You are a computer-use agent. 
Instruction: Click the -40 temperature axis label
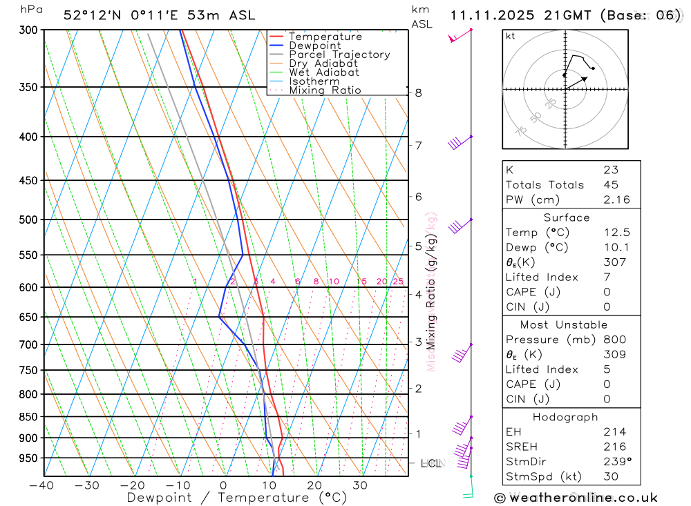(41, 485)
